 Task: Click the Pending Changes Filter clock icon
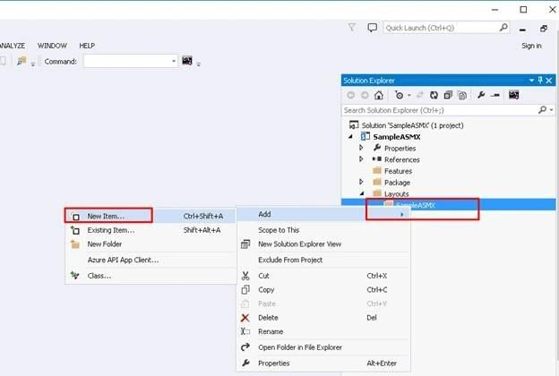399,95
